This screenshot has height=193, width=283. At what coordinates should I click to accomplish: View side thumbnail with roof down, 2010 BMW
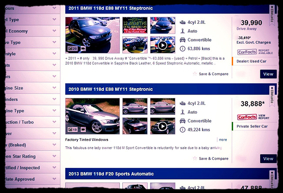click(163, 106)
